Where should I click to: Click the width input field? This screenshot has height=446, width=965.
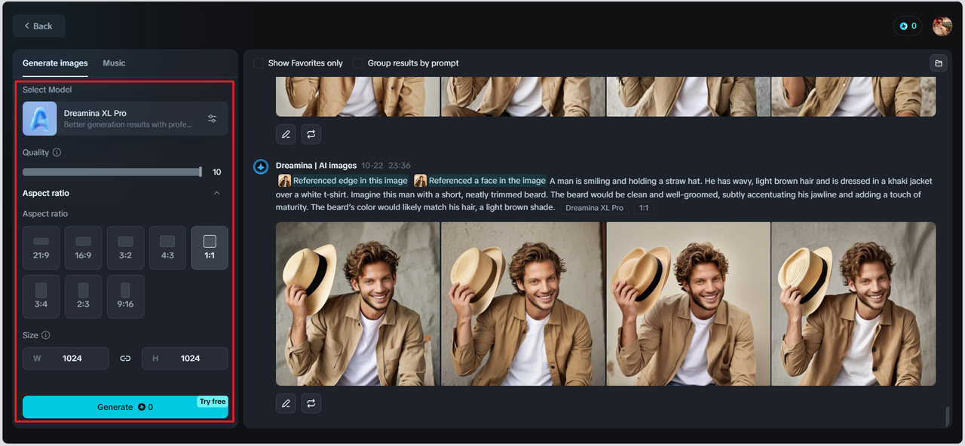tap(66, 359)
